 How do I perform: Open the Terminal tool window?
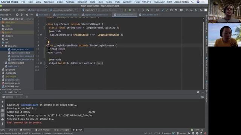[x=26, y=130]
